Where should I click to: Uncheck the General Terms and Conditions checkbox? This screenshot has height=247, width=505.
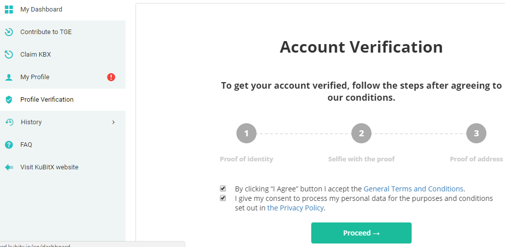pyautogui.click(x=223, y=188)
